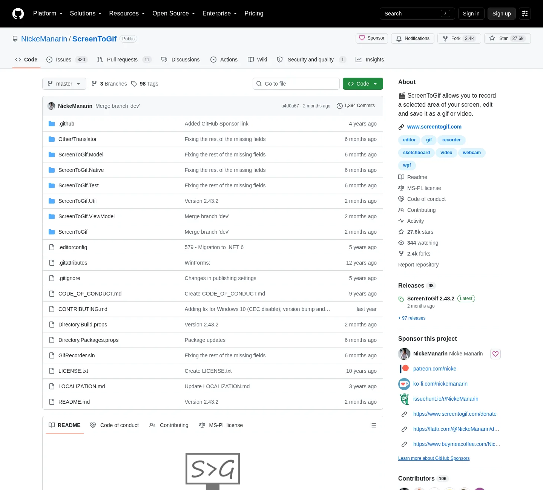The width and height of the screenshot is (543, 490).
Task: Open the GitHub home logo
Action: click(18, 14)
